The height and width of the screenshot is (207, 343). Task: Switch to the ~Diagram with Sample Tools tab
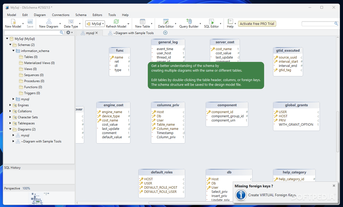click(x=131, y=33)
